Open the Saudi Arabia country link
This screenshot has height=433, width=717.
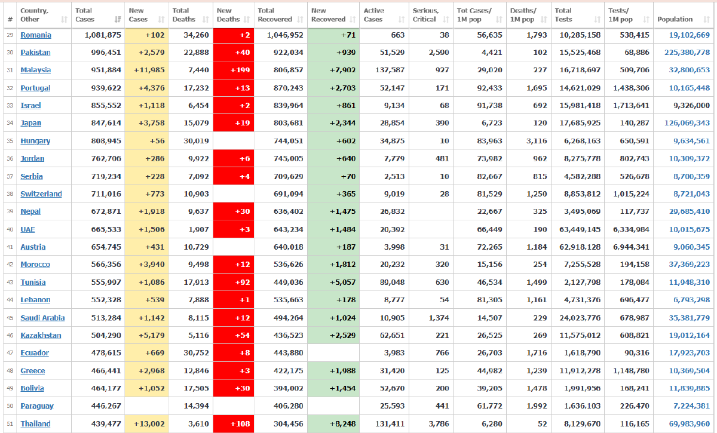point(42,318)
